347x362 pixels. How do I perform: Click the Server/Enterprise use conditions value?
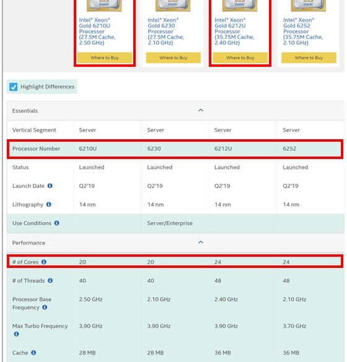click(x=170, y=223)
